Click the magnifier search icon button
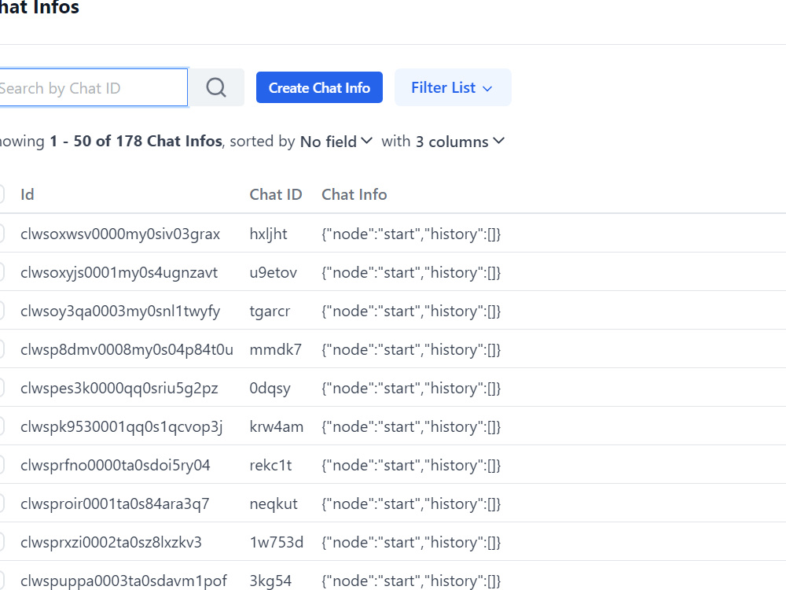Image resolution: width=786 pixels, height=590 pixels. [x=216, y=88]
